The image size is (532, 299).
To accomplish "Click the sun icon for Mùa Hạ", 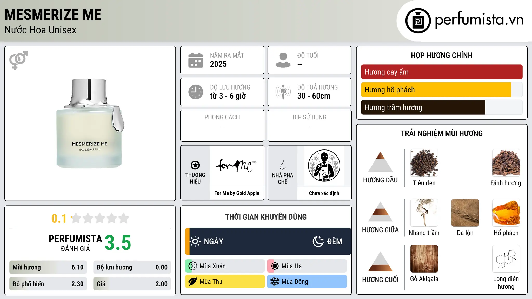I will [x=275, y=266].
